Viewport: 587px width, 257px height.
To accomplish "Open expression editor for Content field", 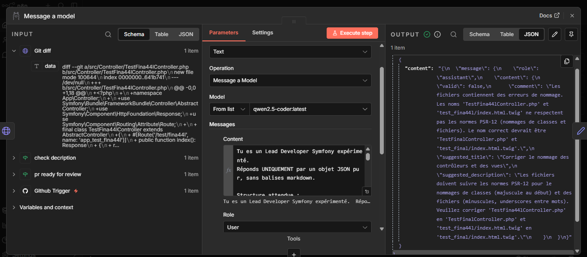I will (x=367, y=191).
